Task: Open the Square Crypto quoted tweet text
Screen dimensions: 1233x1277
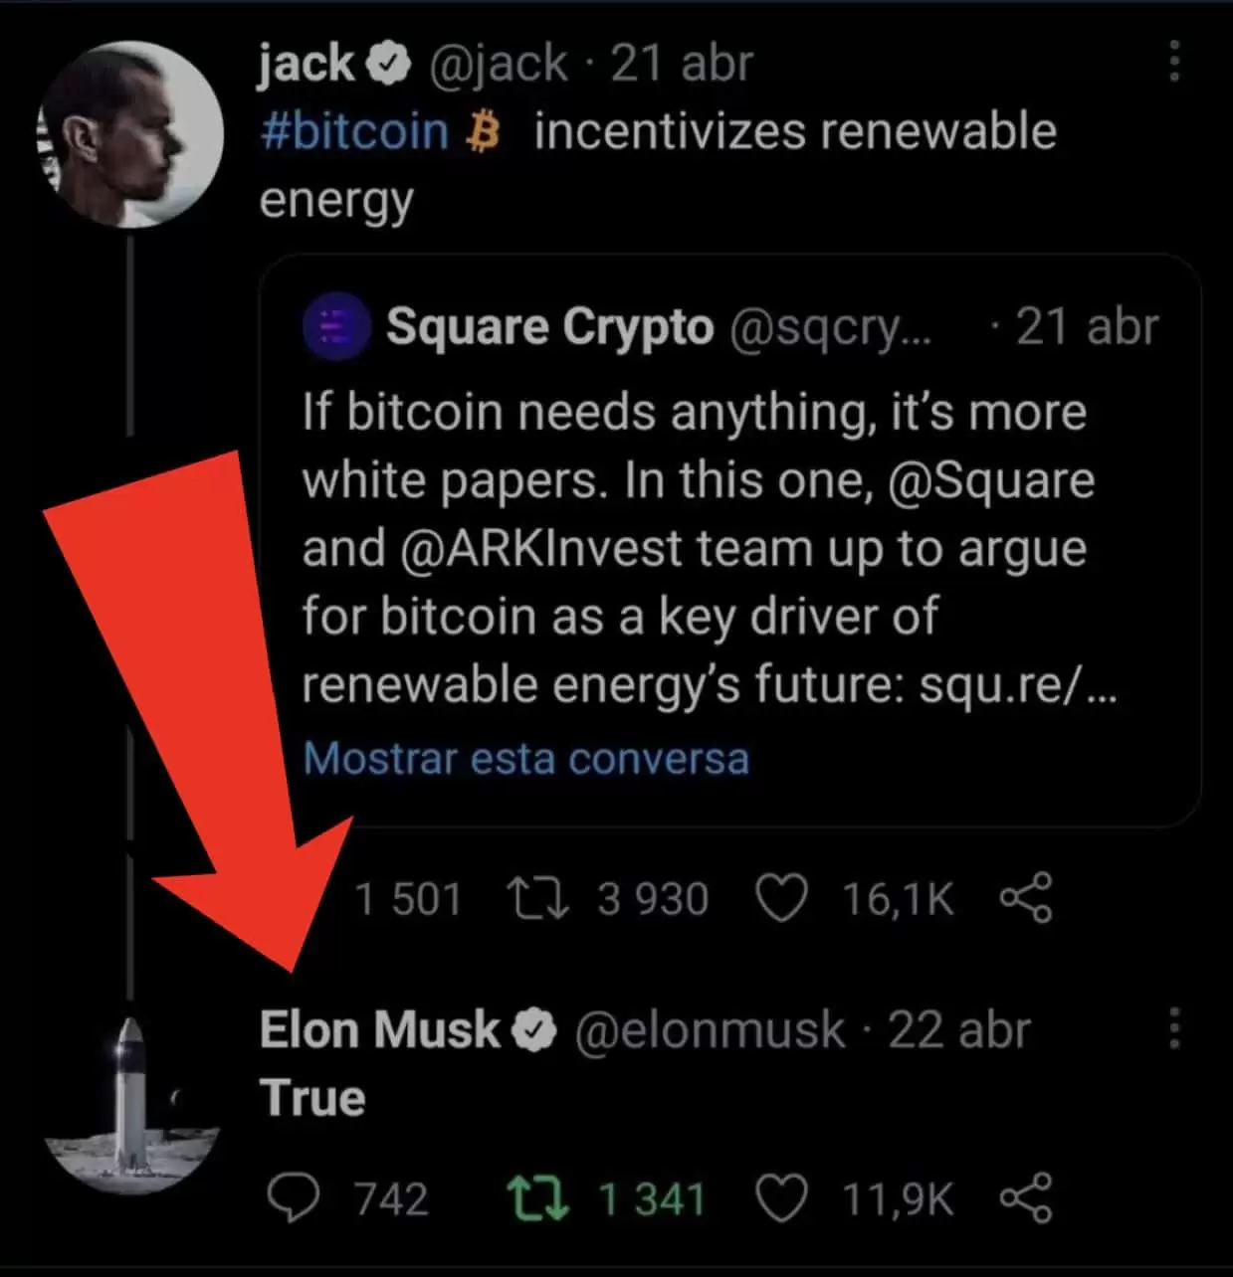Action: pos(697,548)
